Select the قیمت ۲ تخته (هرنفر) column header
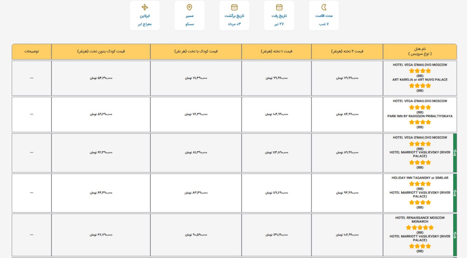Viewport: 467px width, 258px height. 347,51
